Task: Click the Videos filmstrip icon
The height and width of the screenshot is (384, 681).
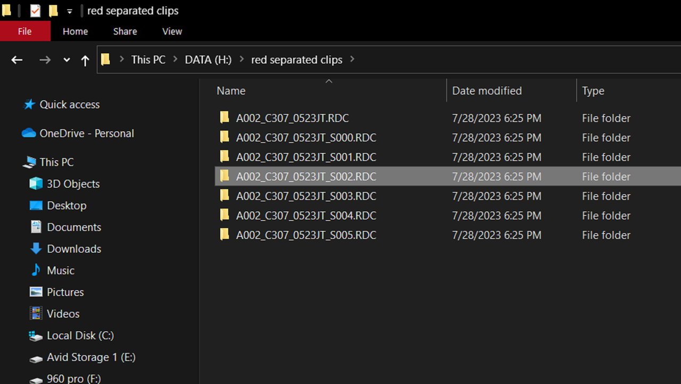Action: pos(36,314)
